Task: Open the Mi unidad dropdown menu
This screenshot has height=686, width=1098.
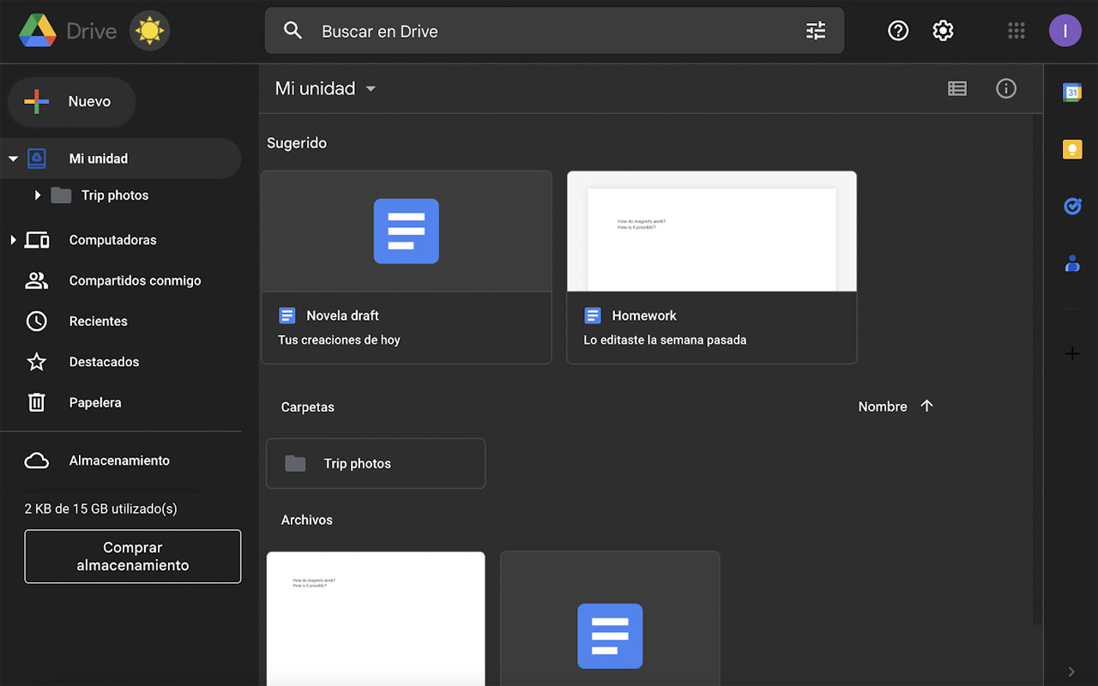Action: point(370,88)
